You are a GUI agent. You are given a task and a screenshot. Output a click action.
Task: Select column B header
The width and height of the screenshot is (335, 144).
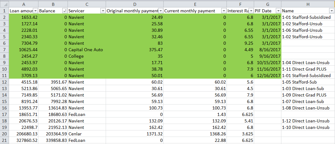tap(53, 4)
